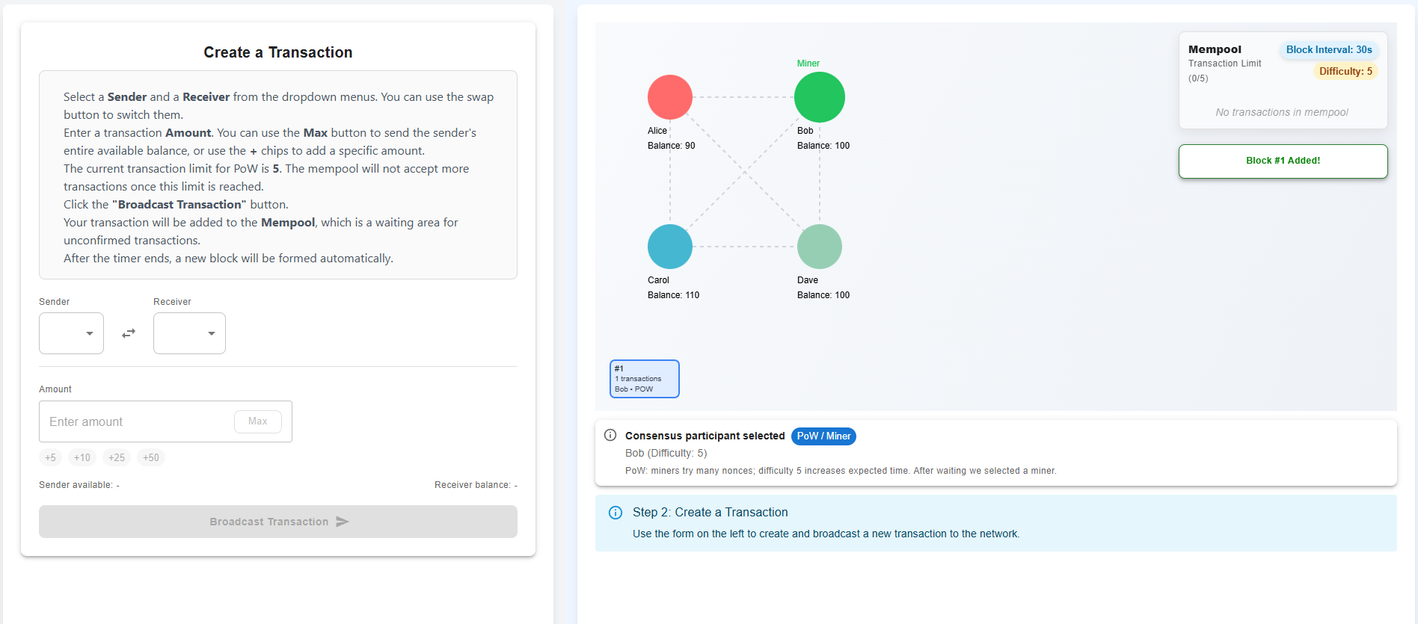1418x624 pixels.
Task: Click the Block Interval: 30s chip
Action: pos(1329,50)
